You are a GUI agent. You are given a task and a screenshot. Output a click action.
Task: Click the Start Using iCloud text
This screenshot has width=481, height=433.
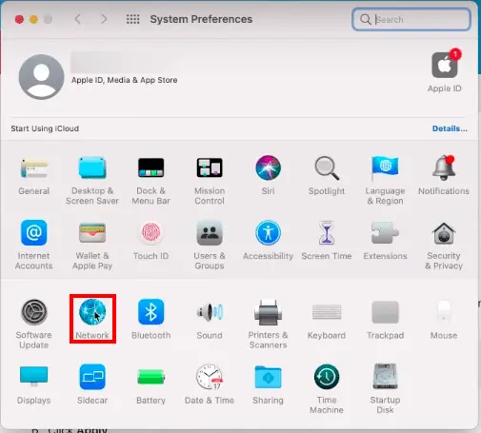point(45,128)
